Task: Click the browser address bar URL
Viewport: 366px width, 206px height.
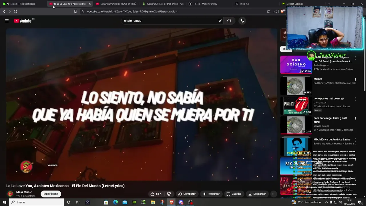Action: [133, 11]
